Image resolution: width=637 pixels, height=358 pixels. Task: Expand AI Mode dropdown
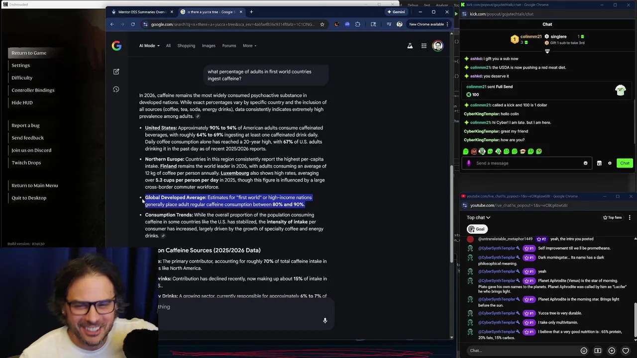(149, 46)
